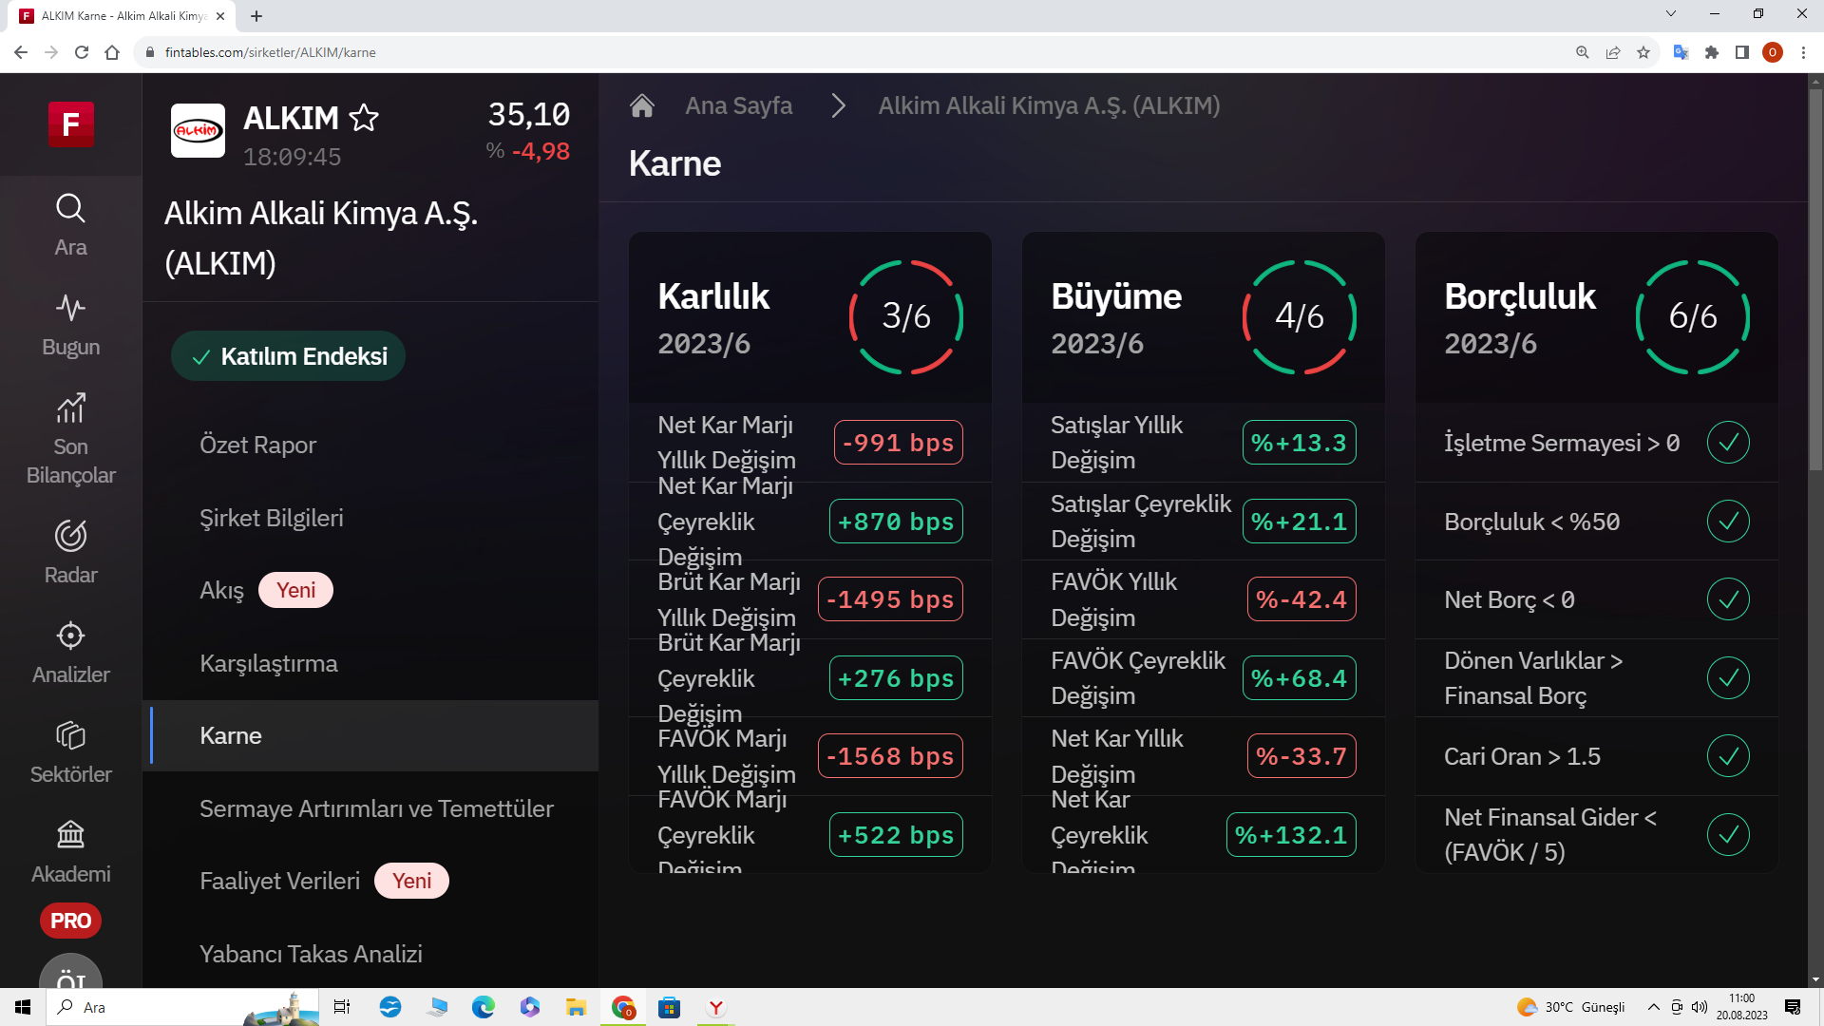Open the Analizler crosshair icon
Viewport: 1824px width, 1026px height.
tap(70, 636)
